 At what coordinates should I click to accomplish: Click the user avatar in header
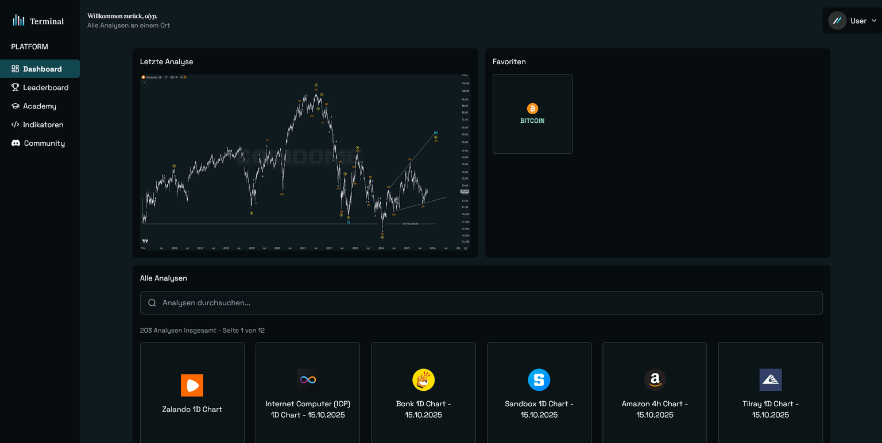[837, 21]
